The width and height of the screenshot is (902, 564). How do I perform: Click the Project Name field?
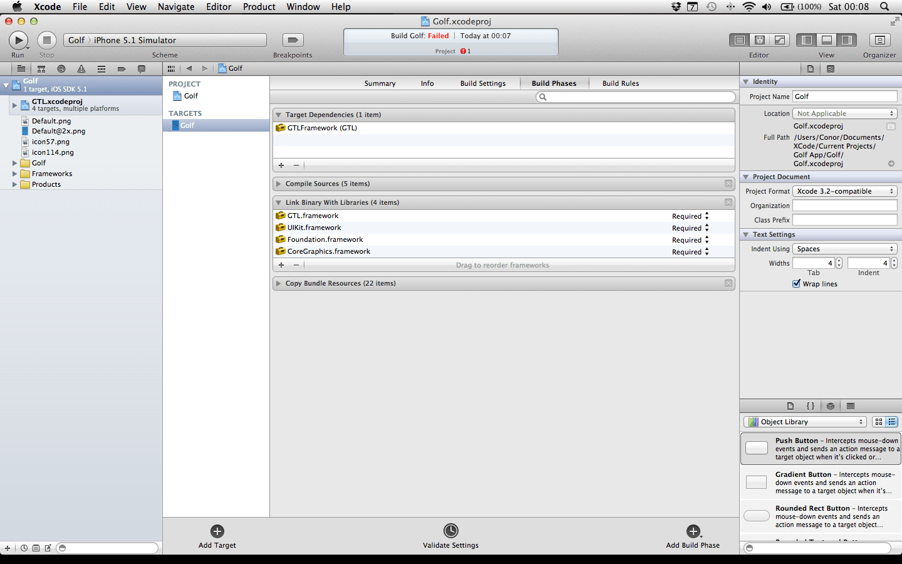(845, 97)
